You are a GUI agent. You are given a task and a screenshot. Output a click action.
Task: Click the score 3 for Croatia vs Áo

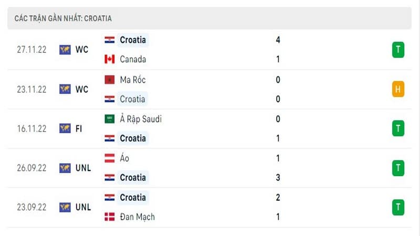(278, 178)
